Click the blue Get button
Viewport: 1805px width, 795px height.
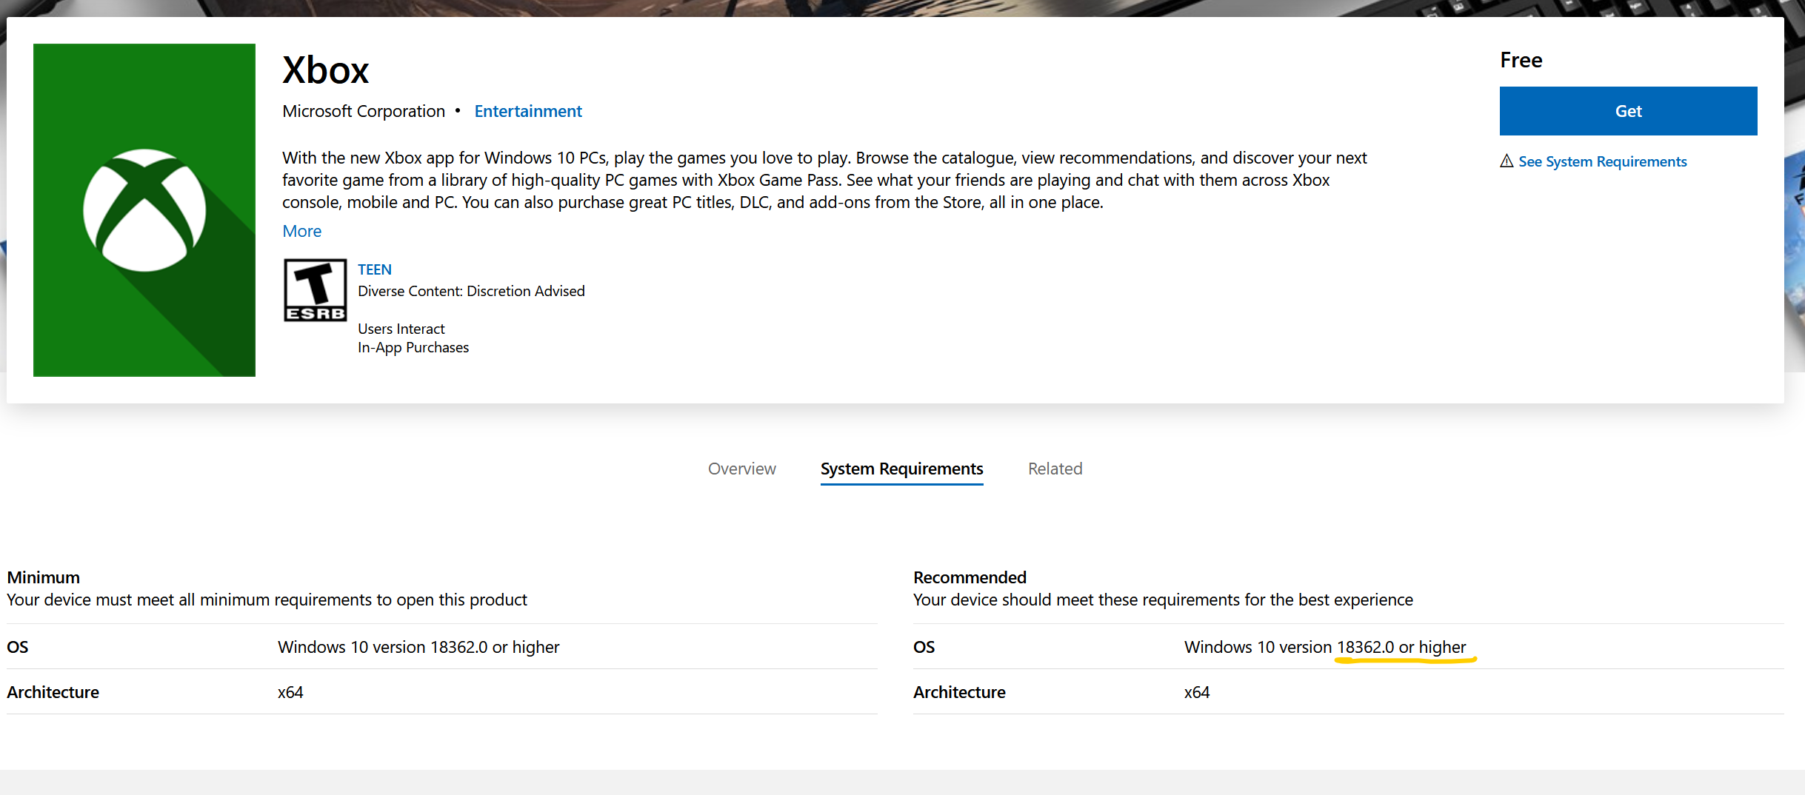(x=1628, y=111)
